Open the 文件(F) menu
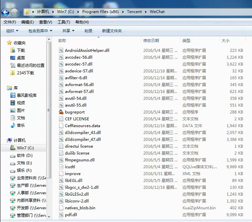Screen dimensions: 252x222 coord(10,22)
